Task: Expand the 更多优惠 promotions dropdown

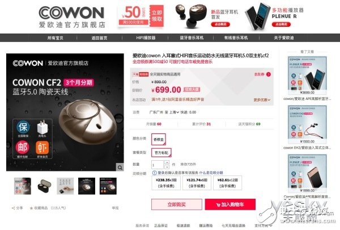Action: 262,100
